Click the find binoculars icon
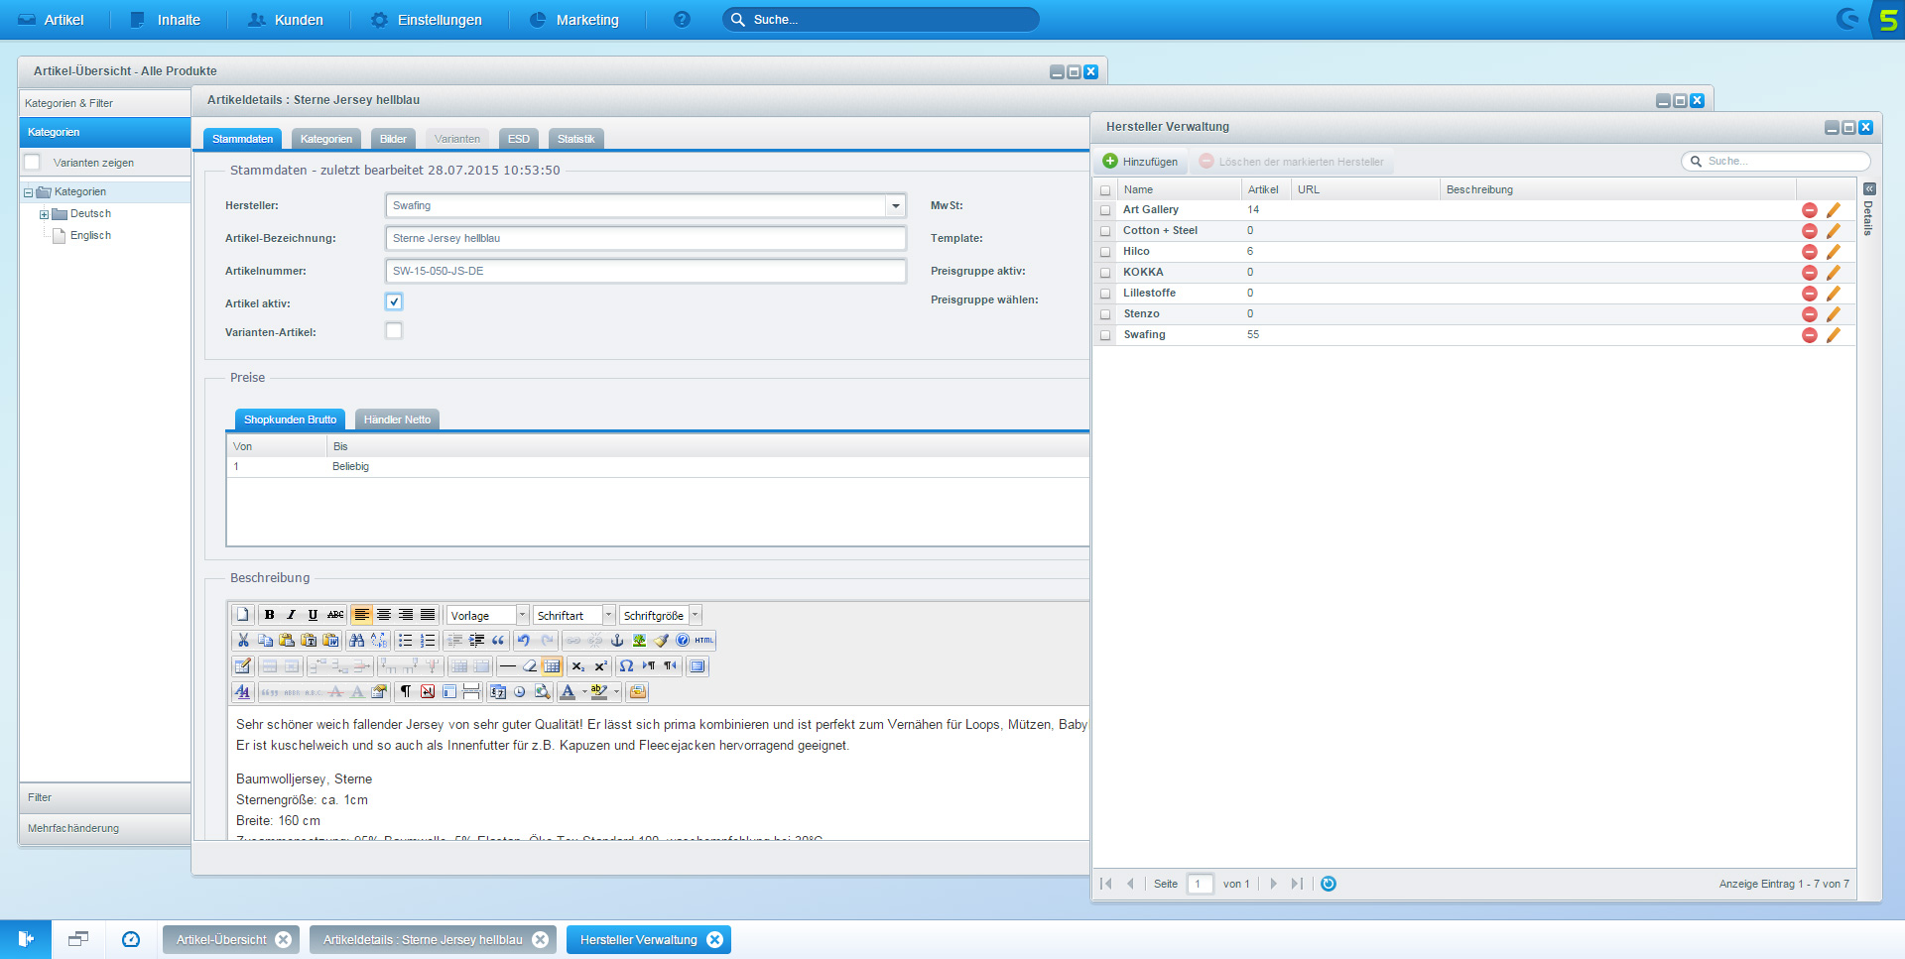 (356, 641)
